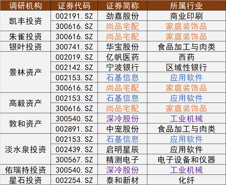Select the 凯丰投资 institution cell
The width and height of the screenshot is (226, 185).
[x=25, y=21]
